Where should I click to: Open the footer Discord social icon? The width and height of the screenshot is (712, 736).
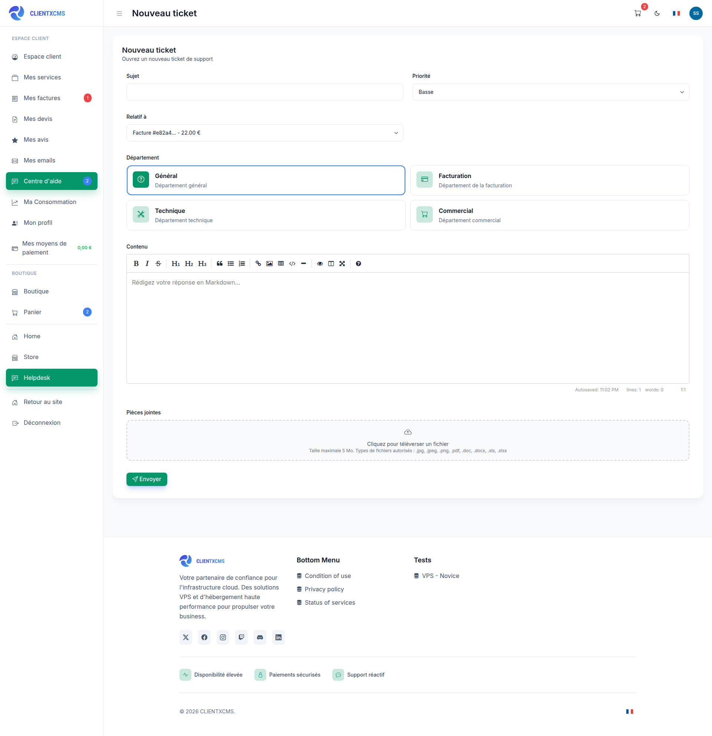tap(260, 637)
